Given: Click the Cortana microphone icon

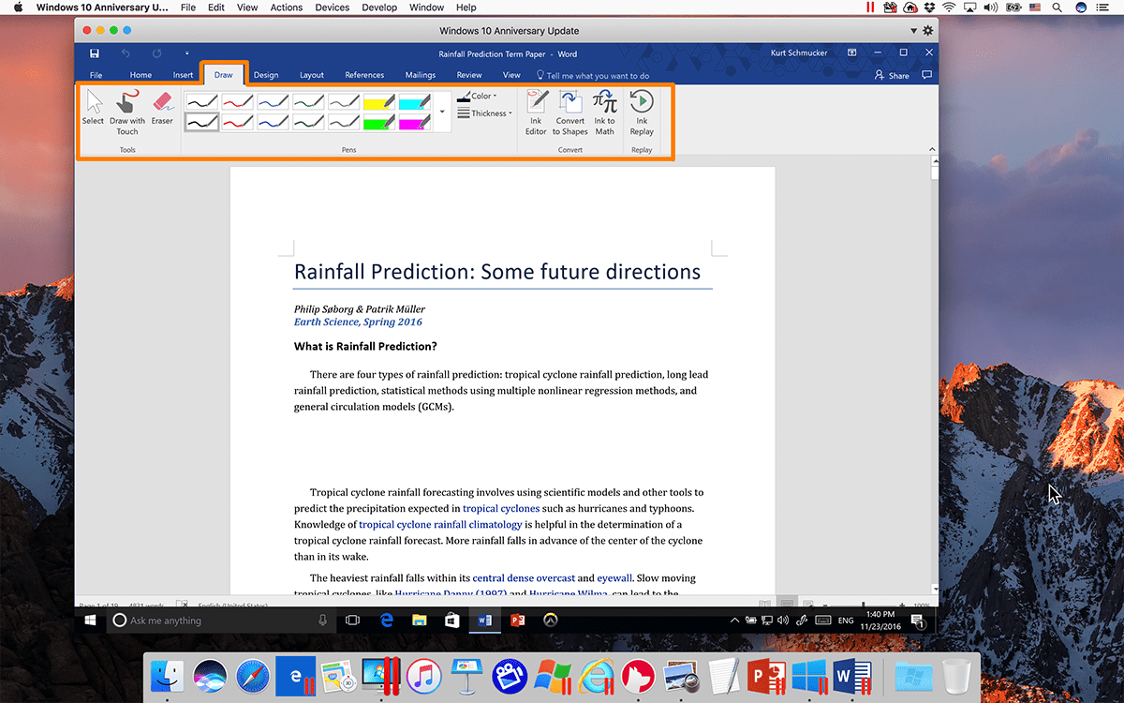Looking at the screenshot, I should 323,621.
